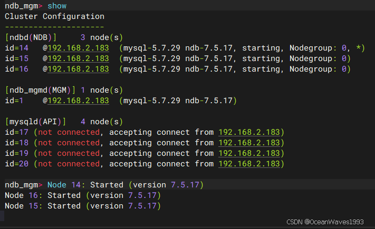Viewport: 375px width, 229px height.
Task: Click the 'Cluster Configuration' heading
Action: click(x=54, y=16)
